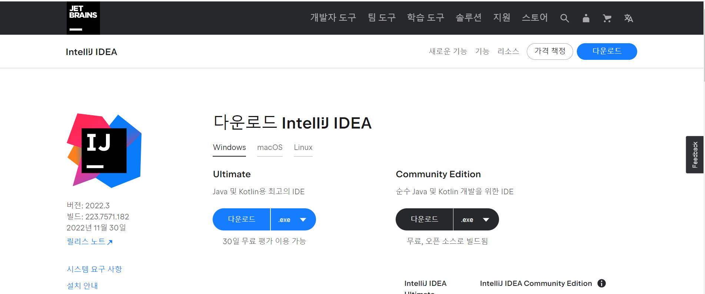Click the blue 다운로드 header button
705x294 pixels.
click(607, 51)
